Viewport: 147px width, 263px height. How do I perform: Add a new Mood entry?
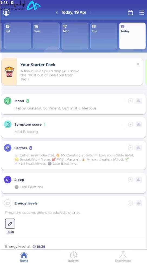click(130, 101)
